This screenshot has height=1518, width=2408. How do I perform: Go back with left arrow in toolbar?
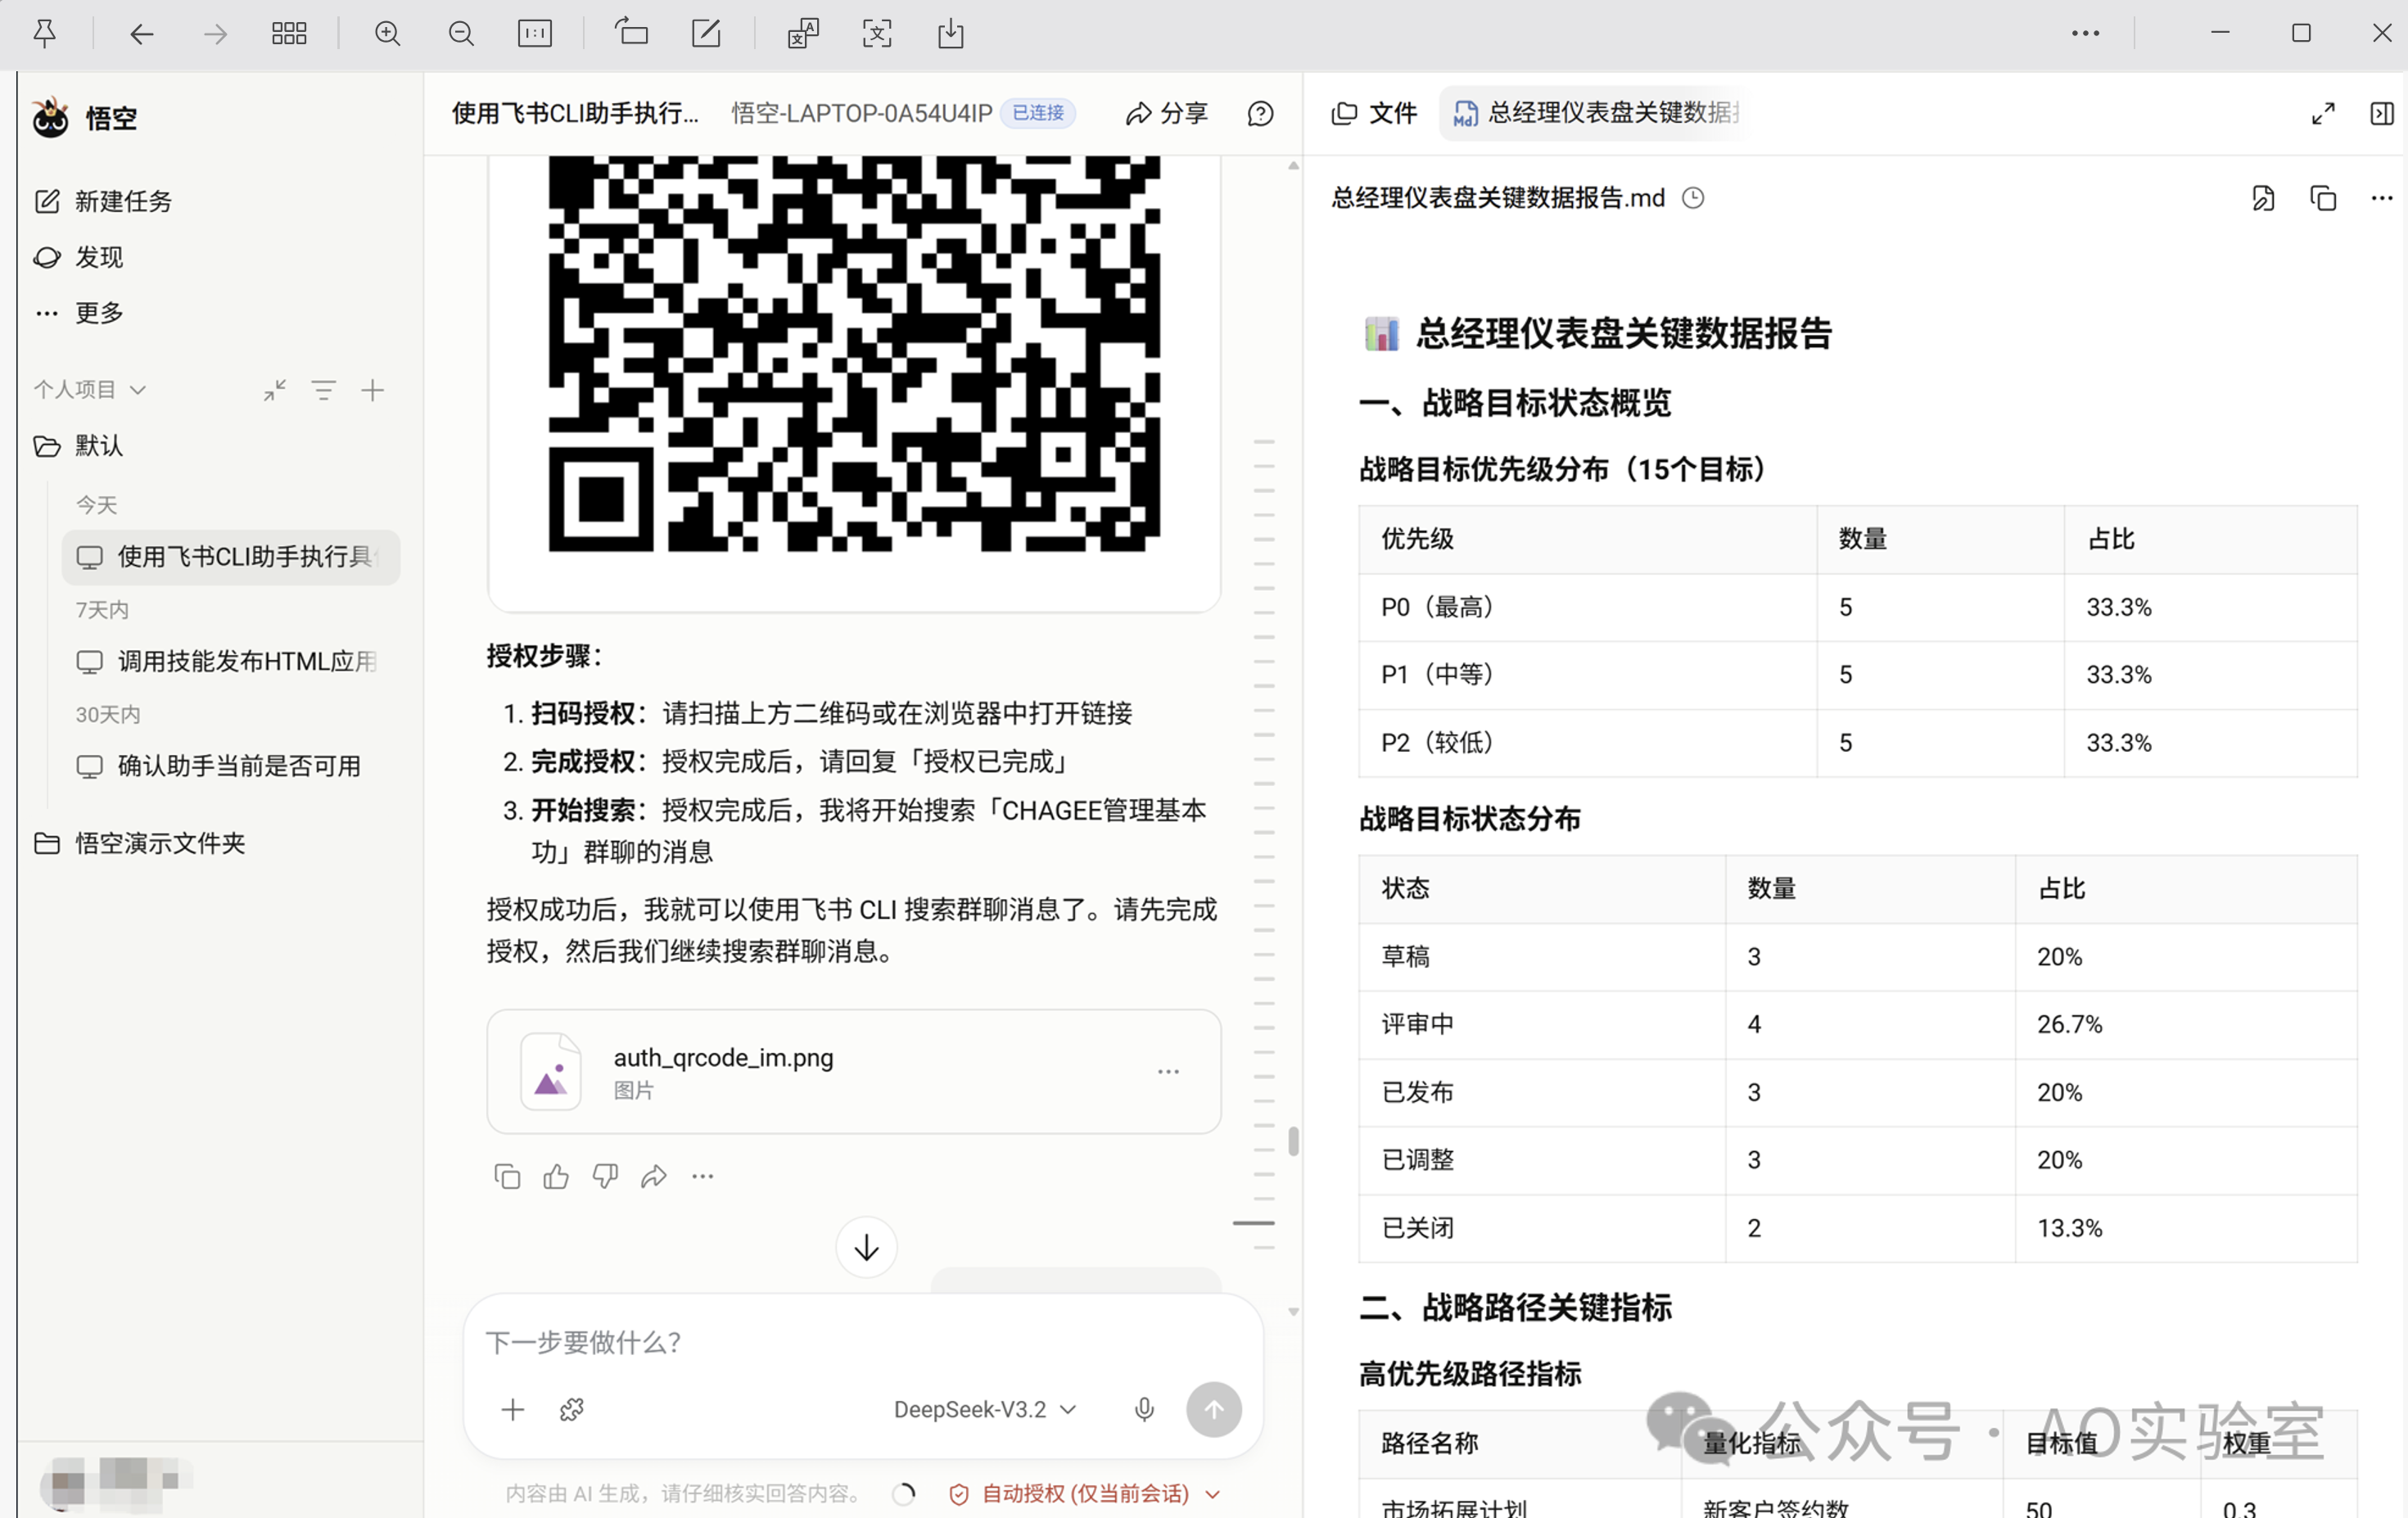point(142,34)
